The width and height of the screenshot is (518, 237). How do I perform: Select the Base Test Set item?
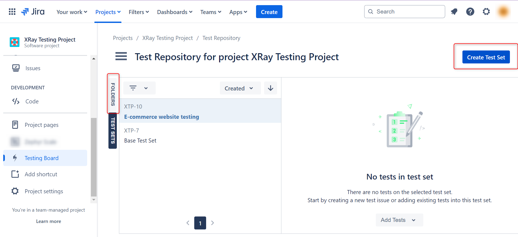point(140,141)
